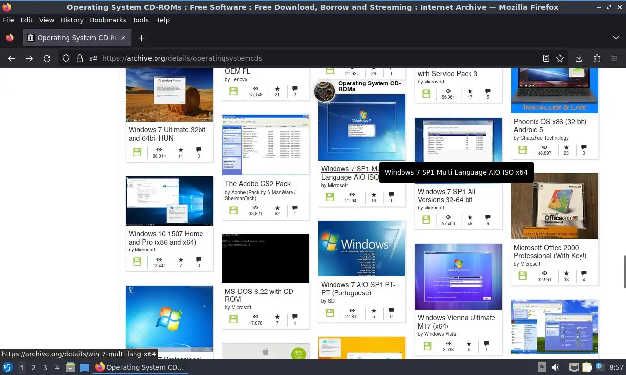Reload the current page
The image size is (626, 375).
tap(47, 58)
